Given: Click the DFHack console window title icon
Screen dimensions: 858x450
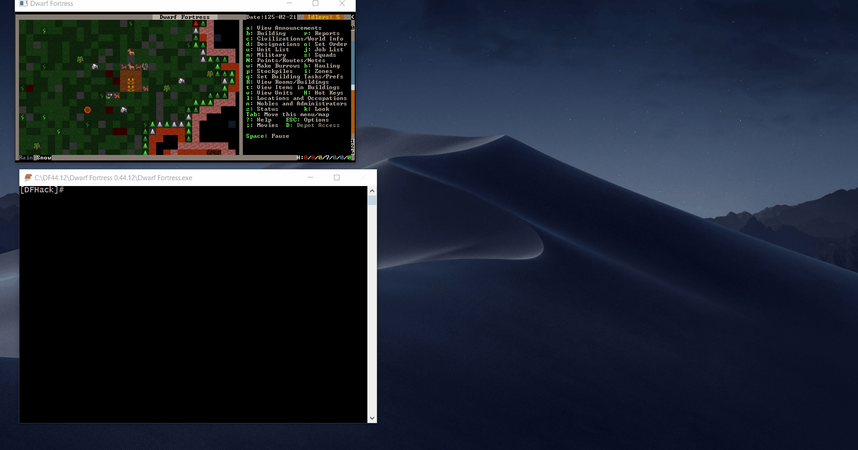Looking at the screenshot, I should [28, 177].
